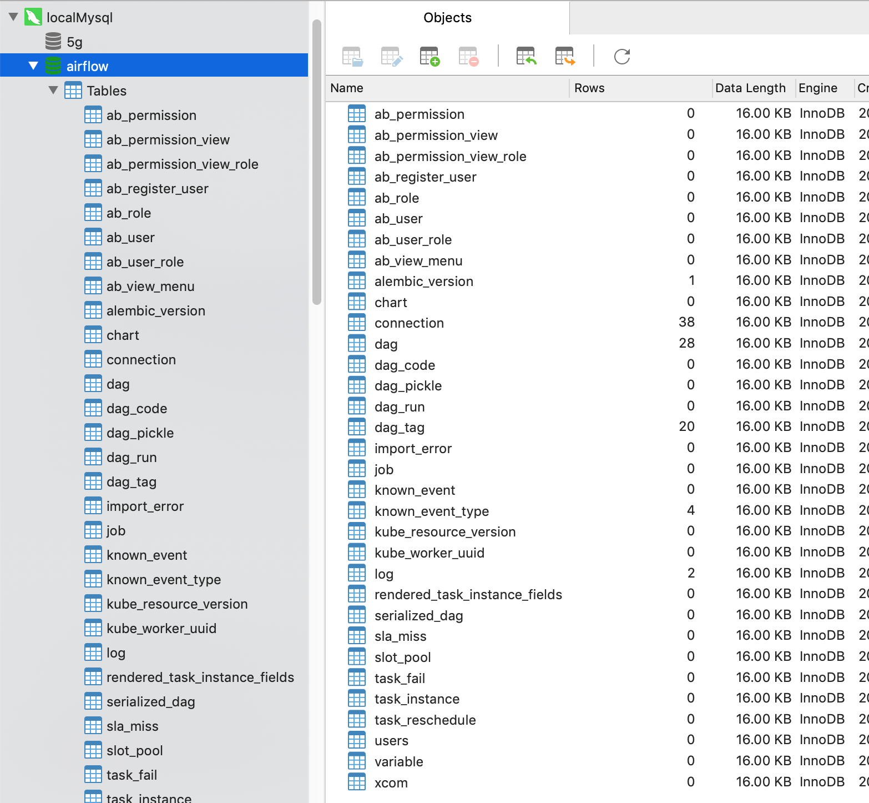This screenshot has height=803, width=869.
Task: Sort by the Name column header
Action: pos(447,88)
